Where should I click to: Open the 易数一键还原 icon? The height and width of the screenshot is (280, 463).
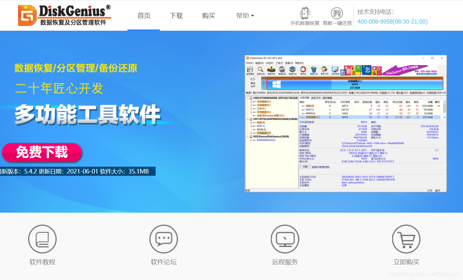[x=337, y=13]
